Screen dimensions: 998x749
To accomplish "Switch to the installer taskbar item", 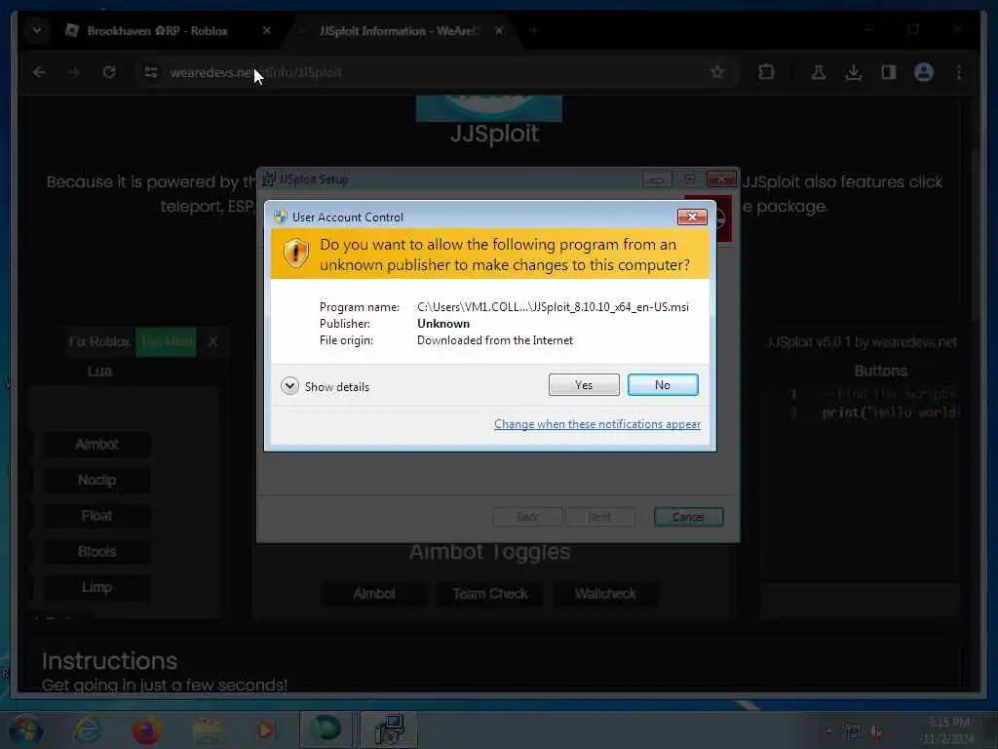I will click(389, 729).
